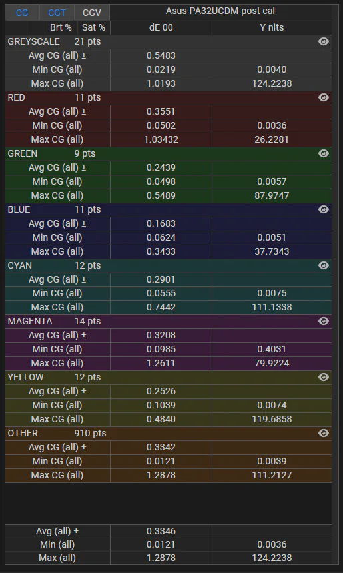Click cyan max dE value 0.7442

pos(161,307)
